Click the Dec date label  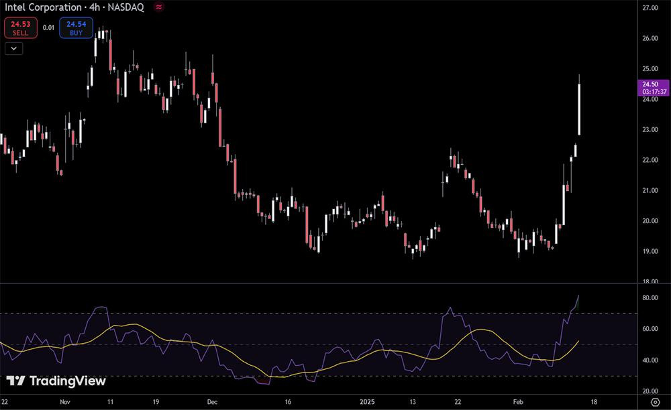click(x=212, y=402)
